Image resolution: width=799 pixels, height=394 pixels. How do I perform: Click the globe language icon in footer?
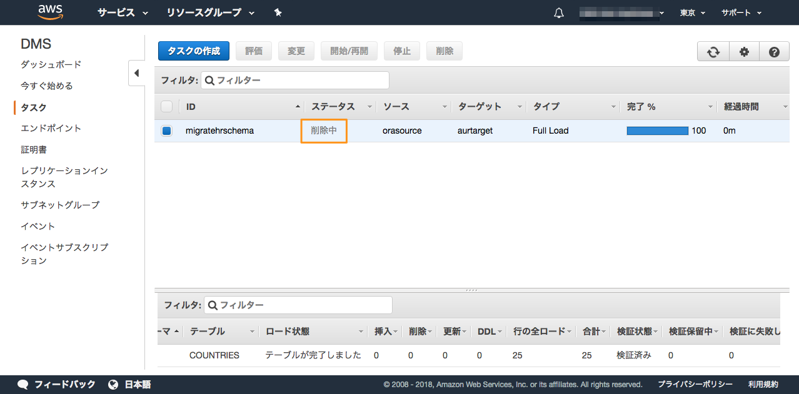(113, 385)
